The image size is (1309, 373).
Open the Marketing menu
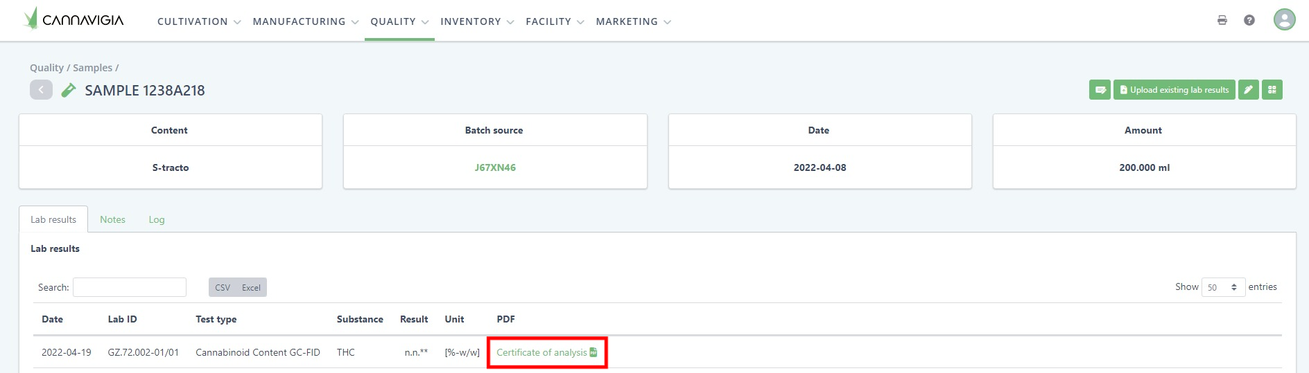pyautogui.click(x=633, y=21)
